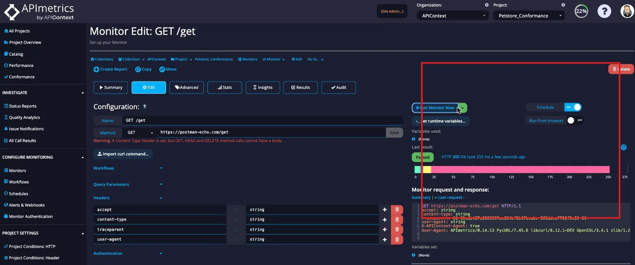This screenshot has width=635, height=265.
Task: Move the monitor
Action: click(x=168, y=69)
